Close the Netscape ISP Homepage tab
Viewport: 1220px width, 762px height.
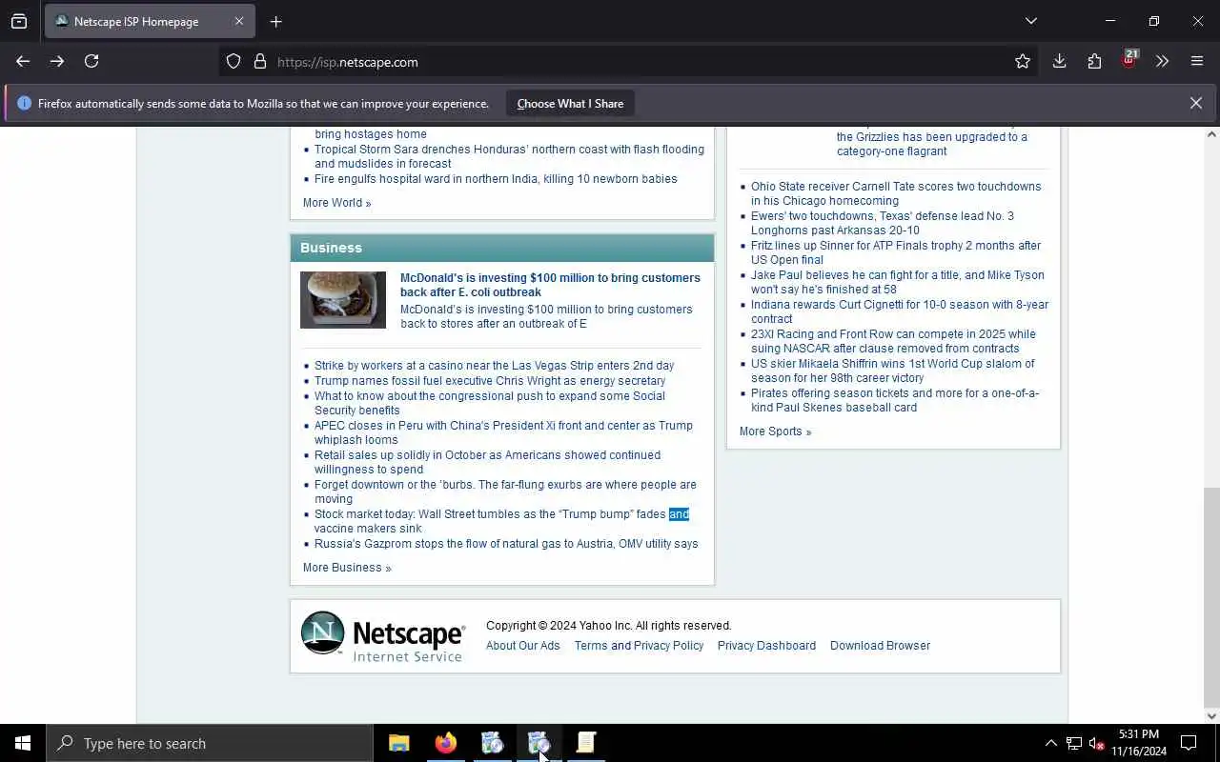[239, 21]
